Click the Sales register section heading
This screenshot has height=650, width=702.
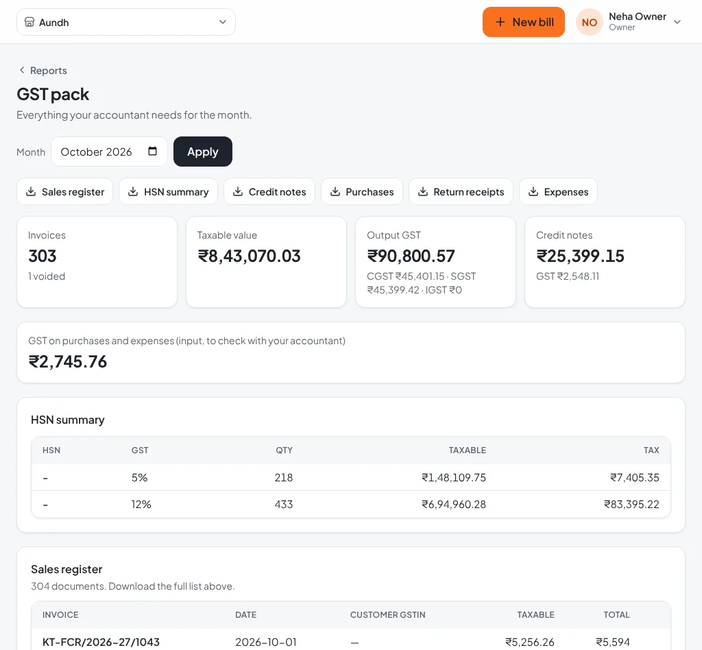pyautogui.click(x=66, y=569)
